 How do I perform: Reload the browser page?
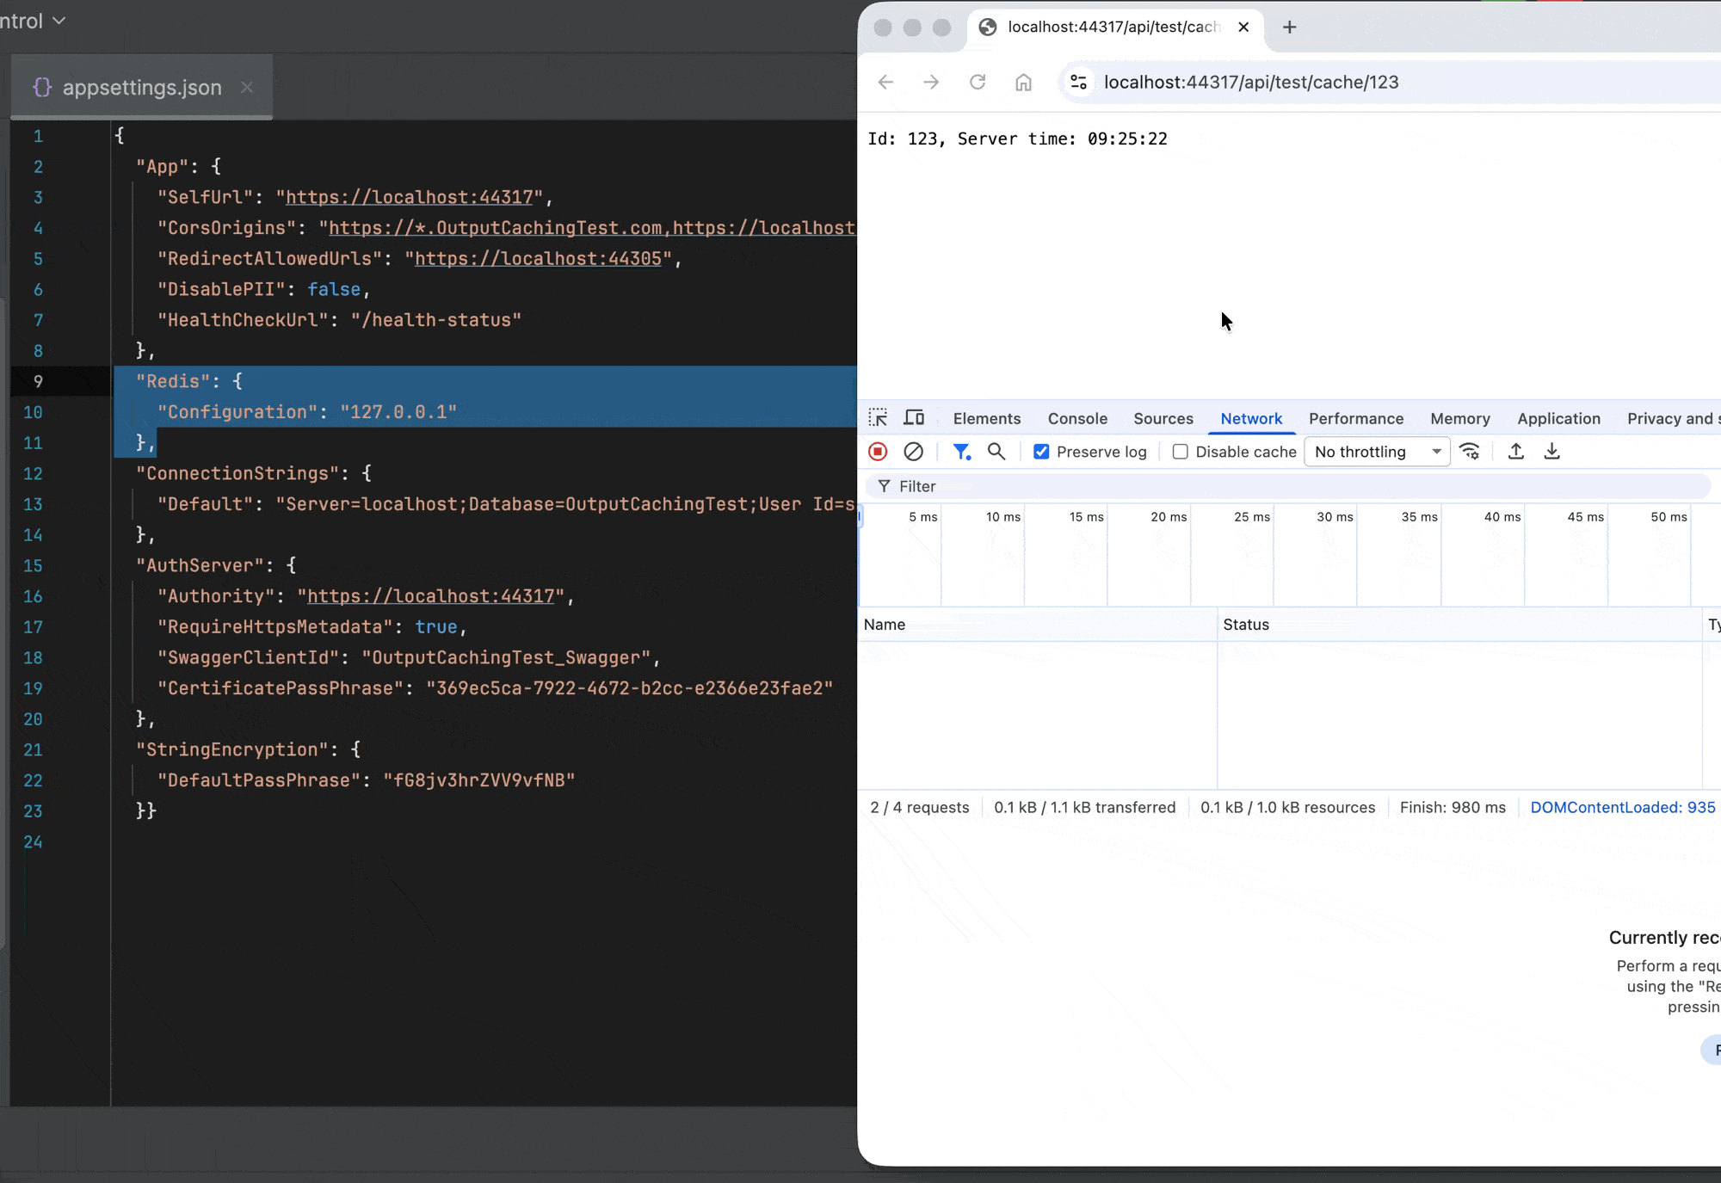point(978,83)
